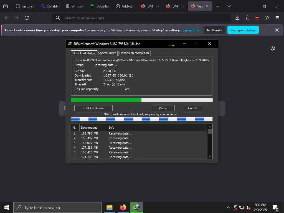Click the Hide details button

(x=93, y=108)
